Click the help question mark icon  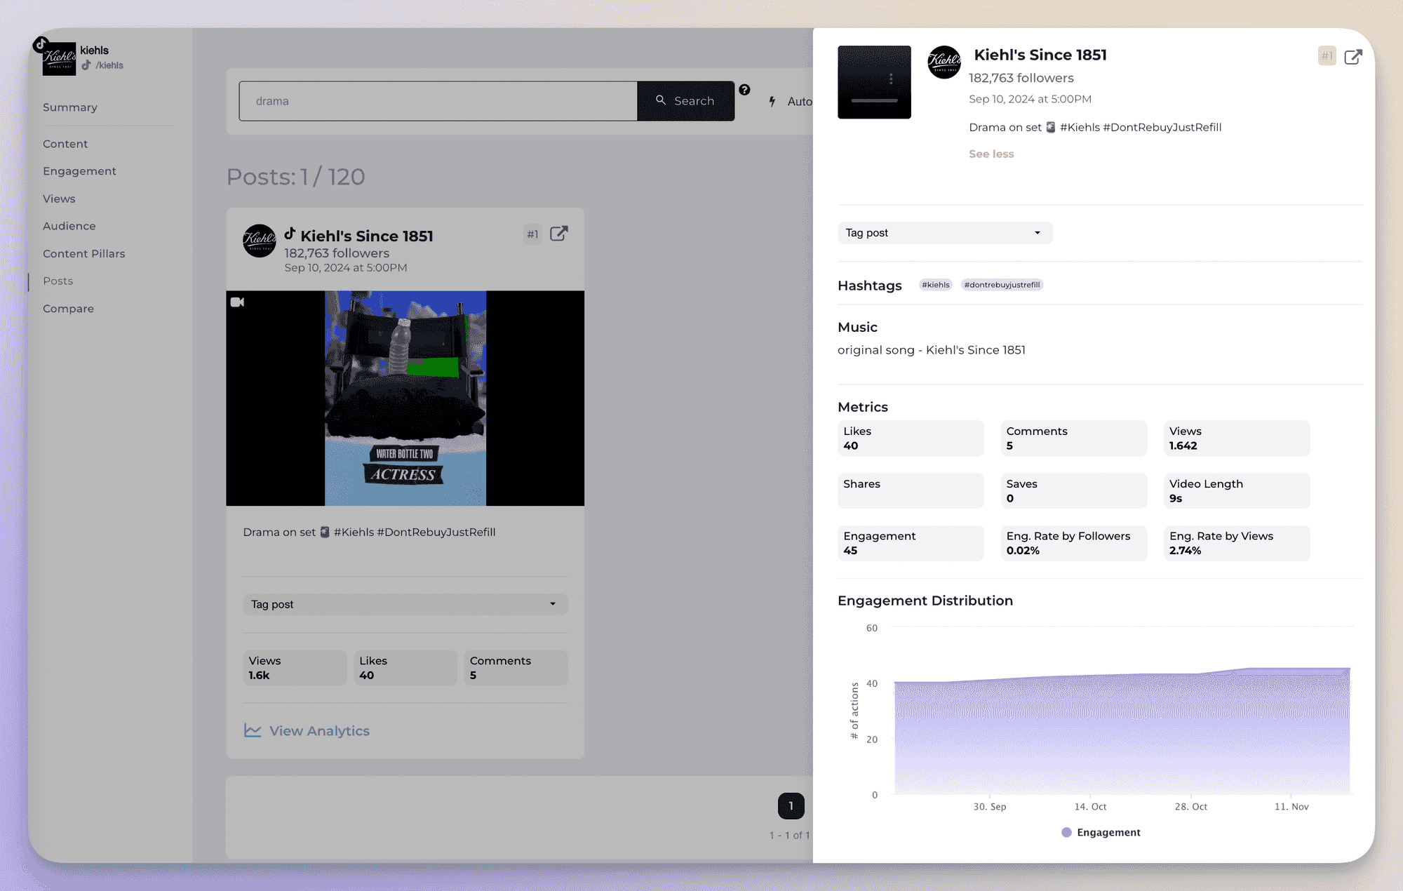tap(744, 90)
